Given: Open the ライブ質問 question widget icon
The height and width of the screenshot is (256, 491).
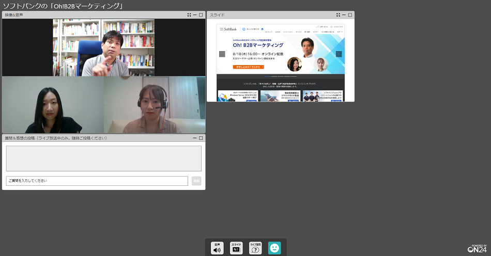Looking at the screenshot, I should (x=255, y=248).
